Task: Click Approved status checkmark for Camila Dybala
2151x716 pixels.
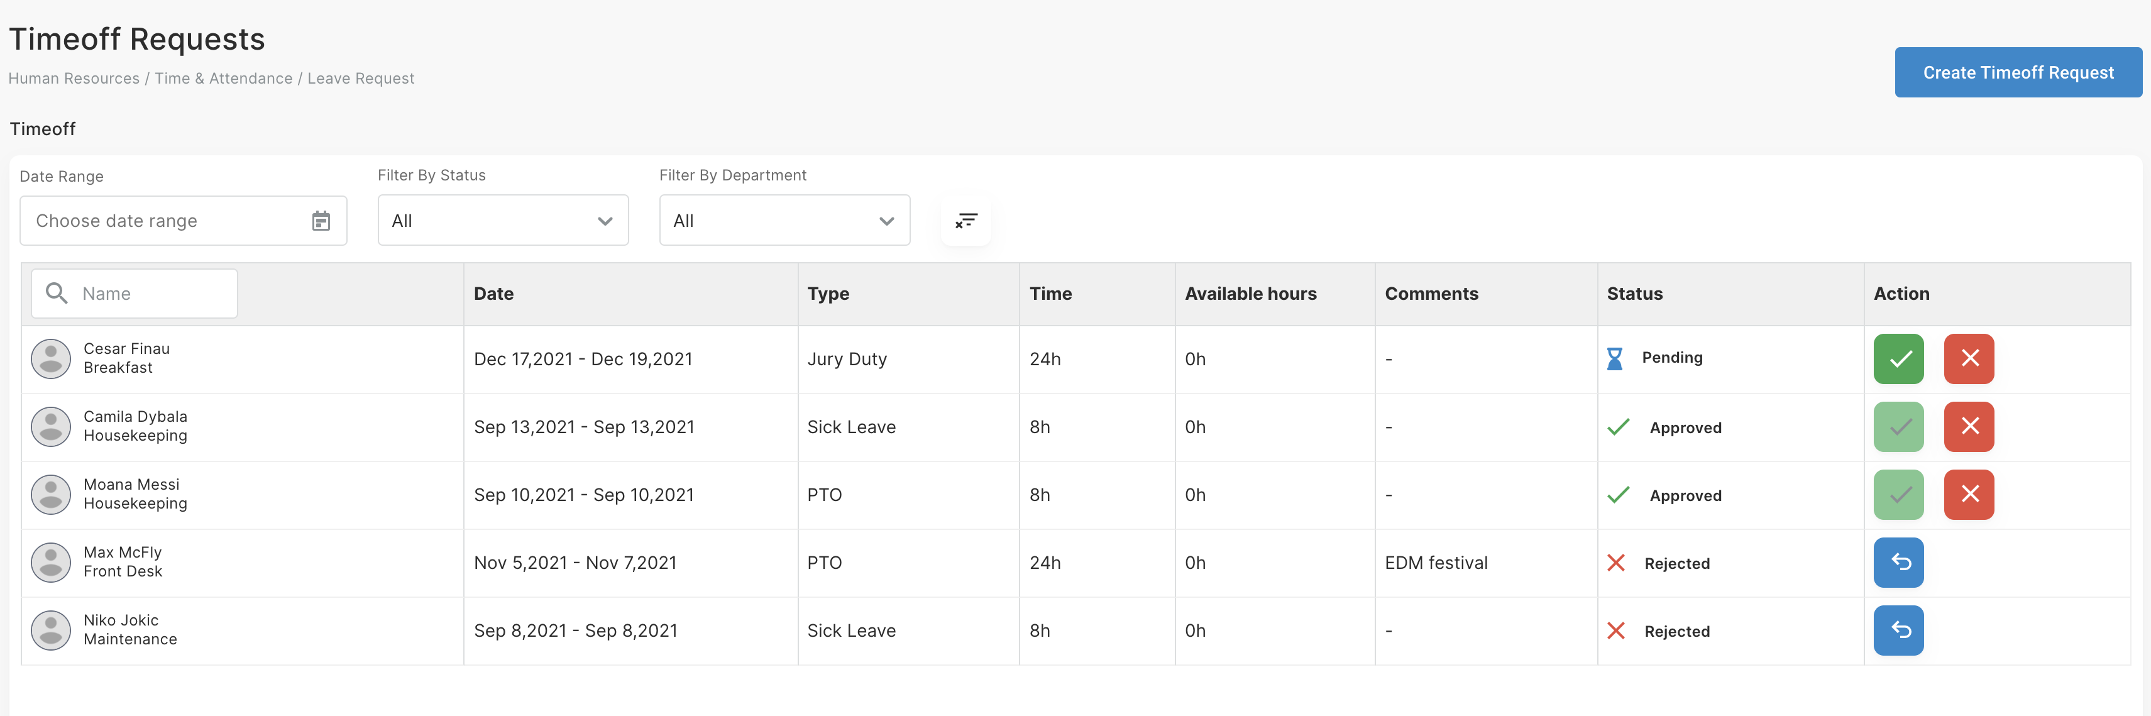Action: click(x=1618, y=427)
